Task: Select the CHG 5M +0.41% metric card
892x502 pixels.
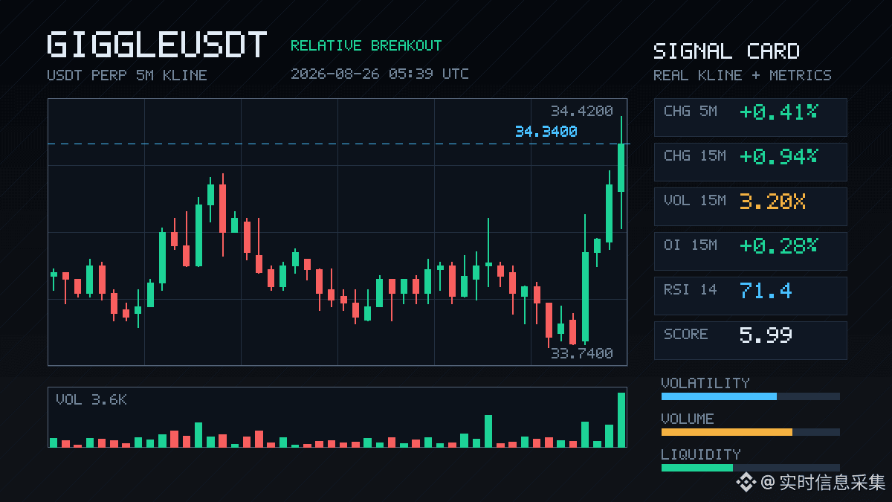Action: [750, 117]
